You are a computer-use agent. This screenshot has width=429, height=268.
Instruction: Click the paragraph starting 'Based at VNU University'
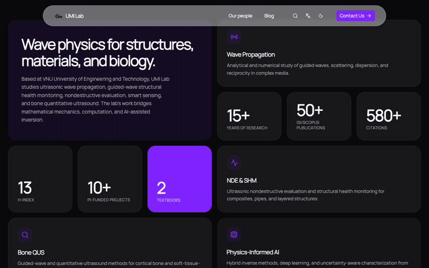click(95, 99)
